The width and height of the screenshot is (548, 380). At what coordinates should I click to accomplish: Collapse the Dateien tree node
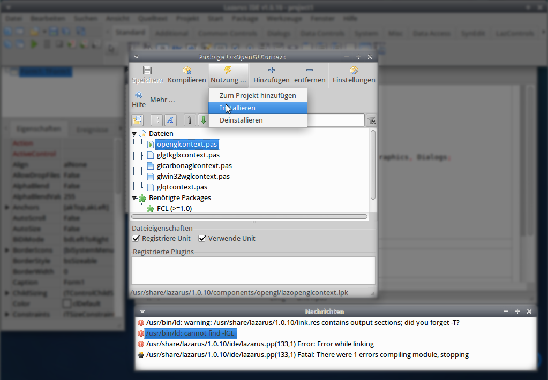[x=134, y=134]
